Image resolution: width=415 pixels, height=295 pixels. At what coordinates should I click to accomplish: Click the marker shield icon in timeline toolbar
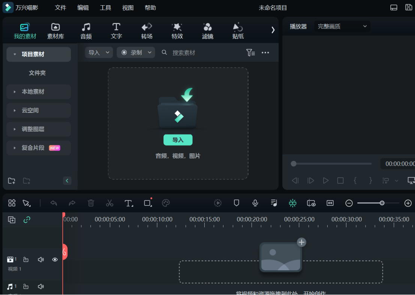tap(237, 203)
